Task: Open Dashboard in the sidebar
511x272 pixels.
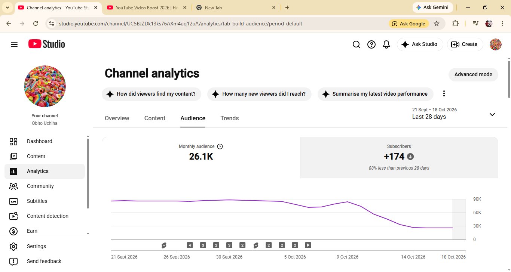Action: [45, 141]
